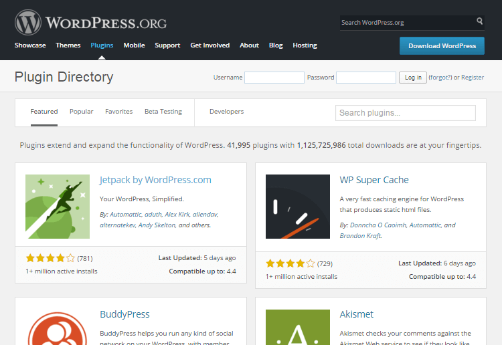Click into the Search plugins field
Image resolution: width=502 pixels, height=345 pixels.
pos(405,113)
